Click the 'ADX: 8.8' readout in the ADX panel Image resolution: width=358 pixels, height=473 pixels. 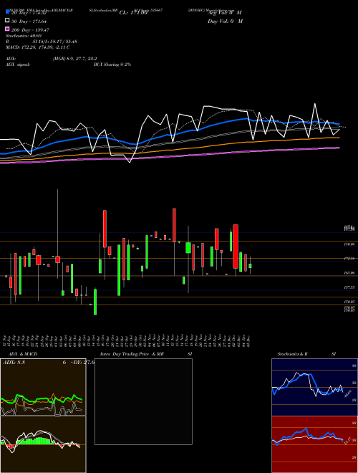pyautogui.click(x=14, y=363)
